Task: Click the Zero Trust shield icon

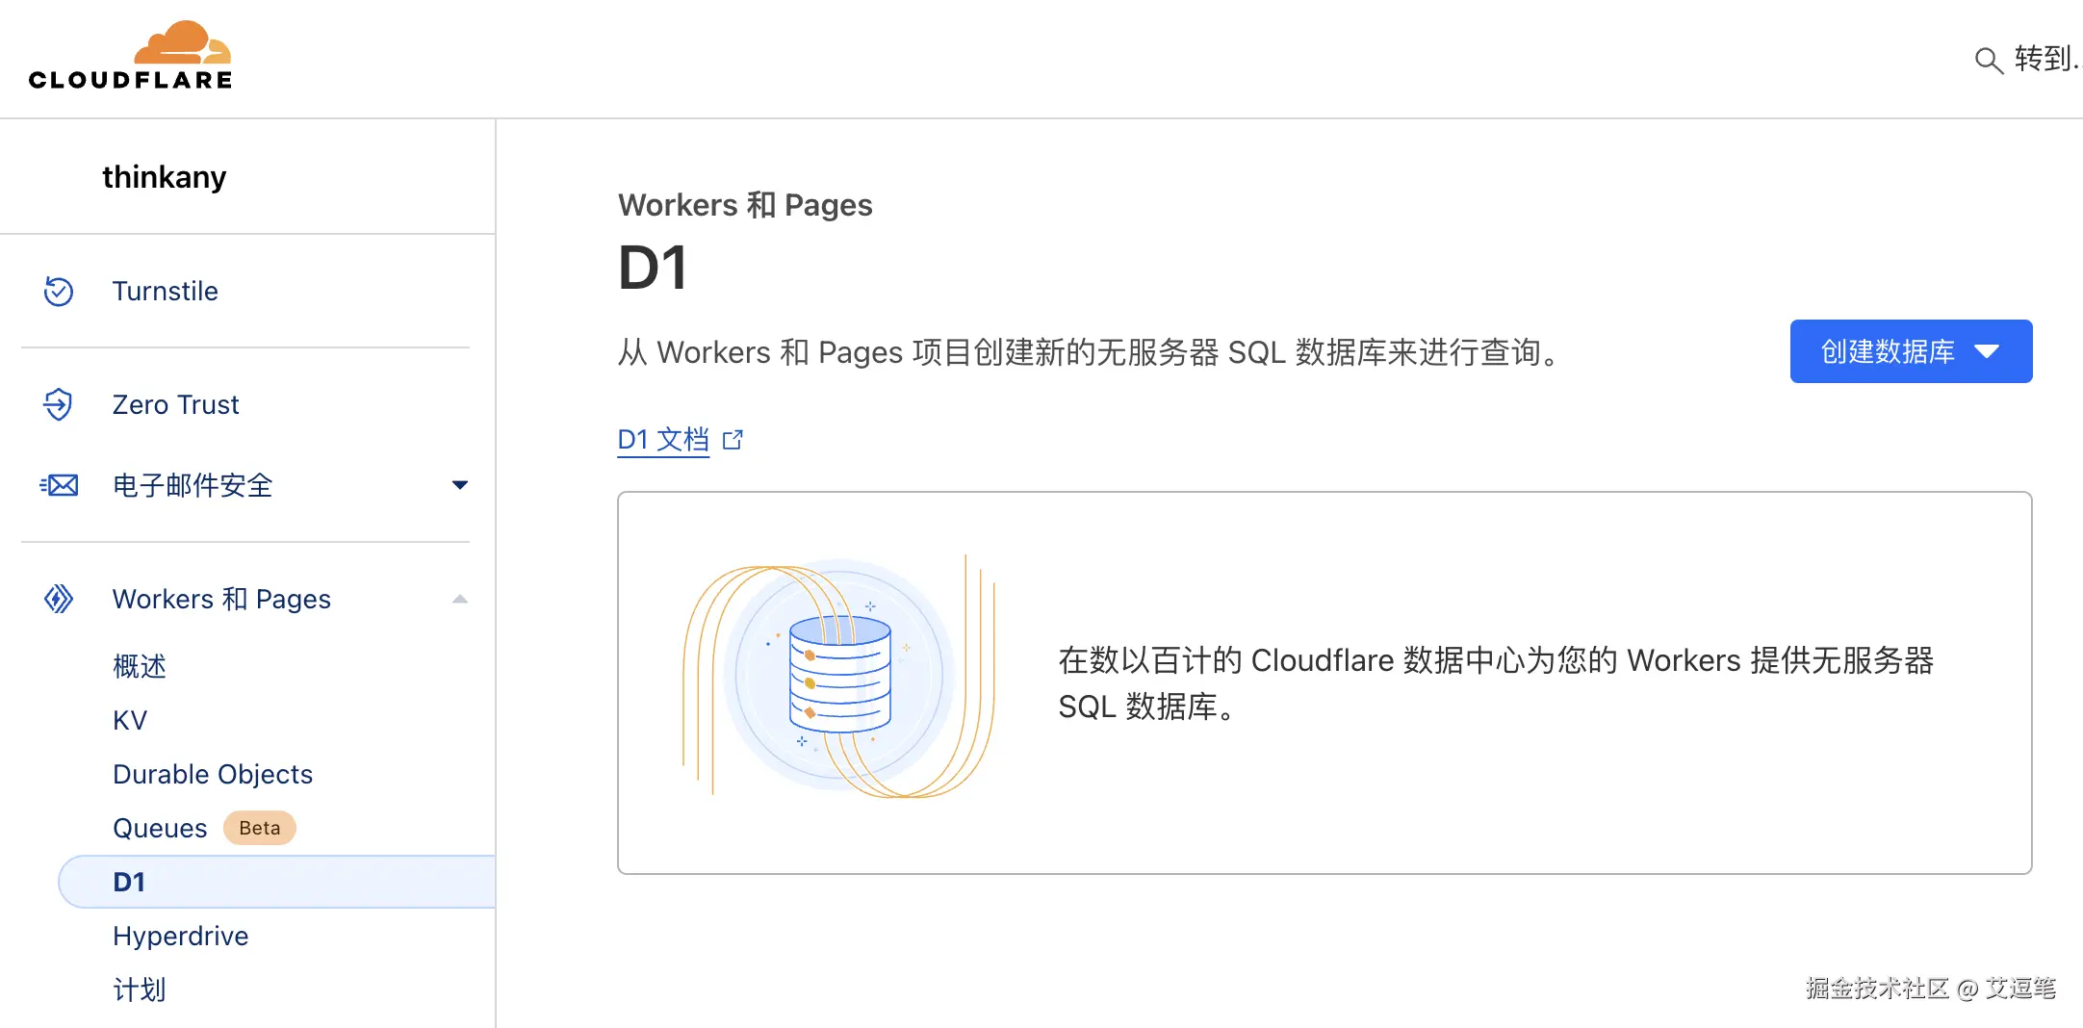Action: (x=59, y=404)
